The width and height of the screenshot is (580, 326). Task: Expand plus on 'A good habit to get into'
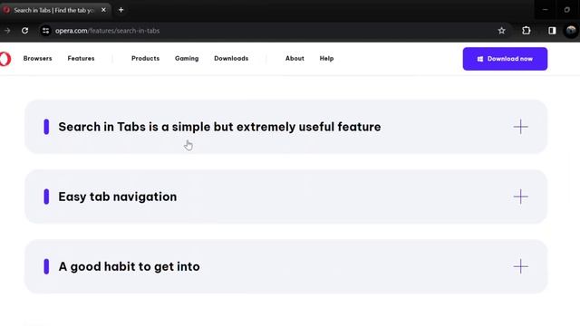pyautogui.click(x=520, y=266)
